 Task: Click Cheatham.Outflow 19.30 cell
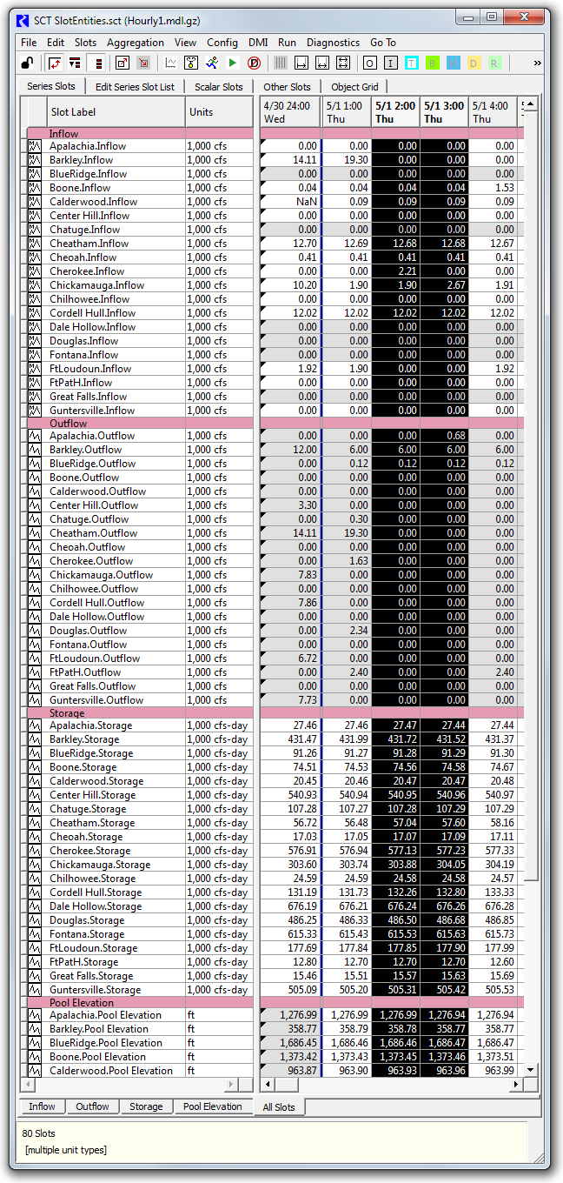click(x=347, y=533)
